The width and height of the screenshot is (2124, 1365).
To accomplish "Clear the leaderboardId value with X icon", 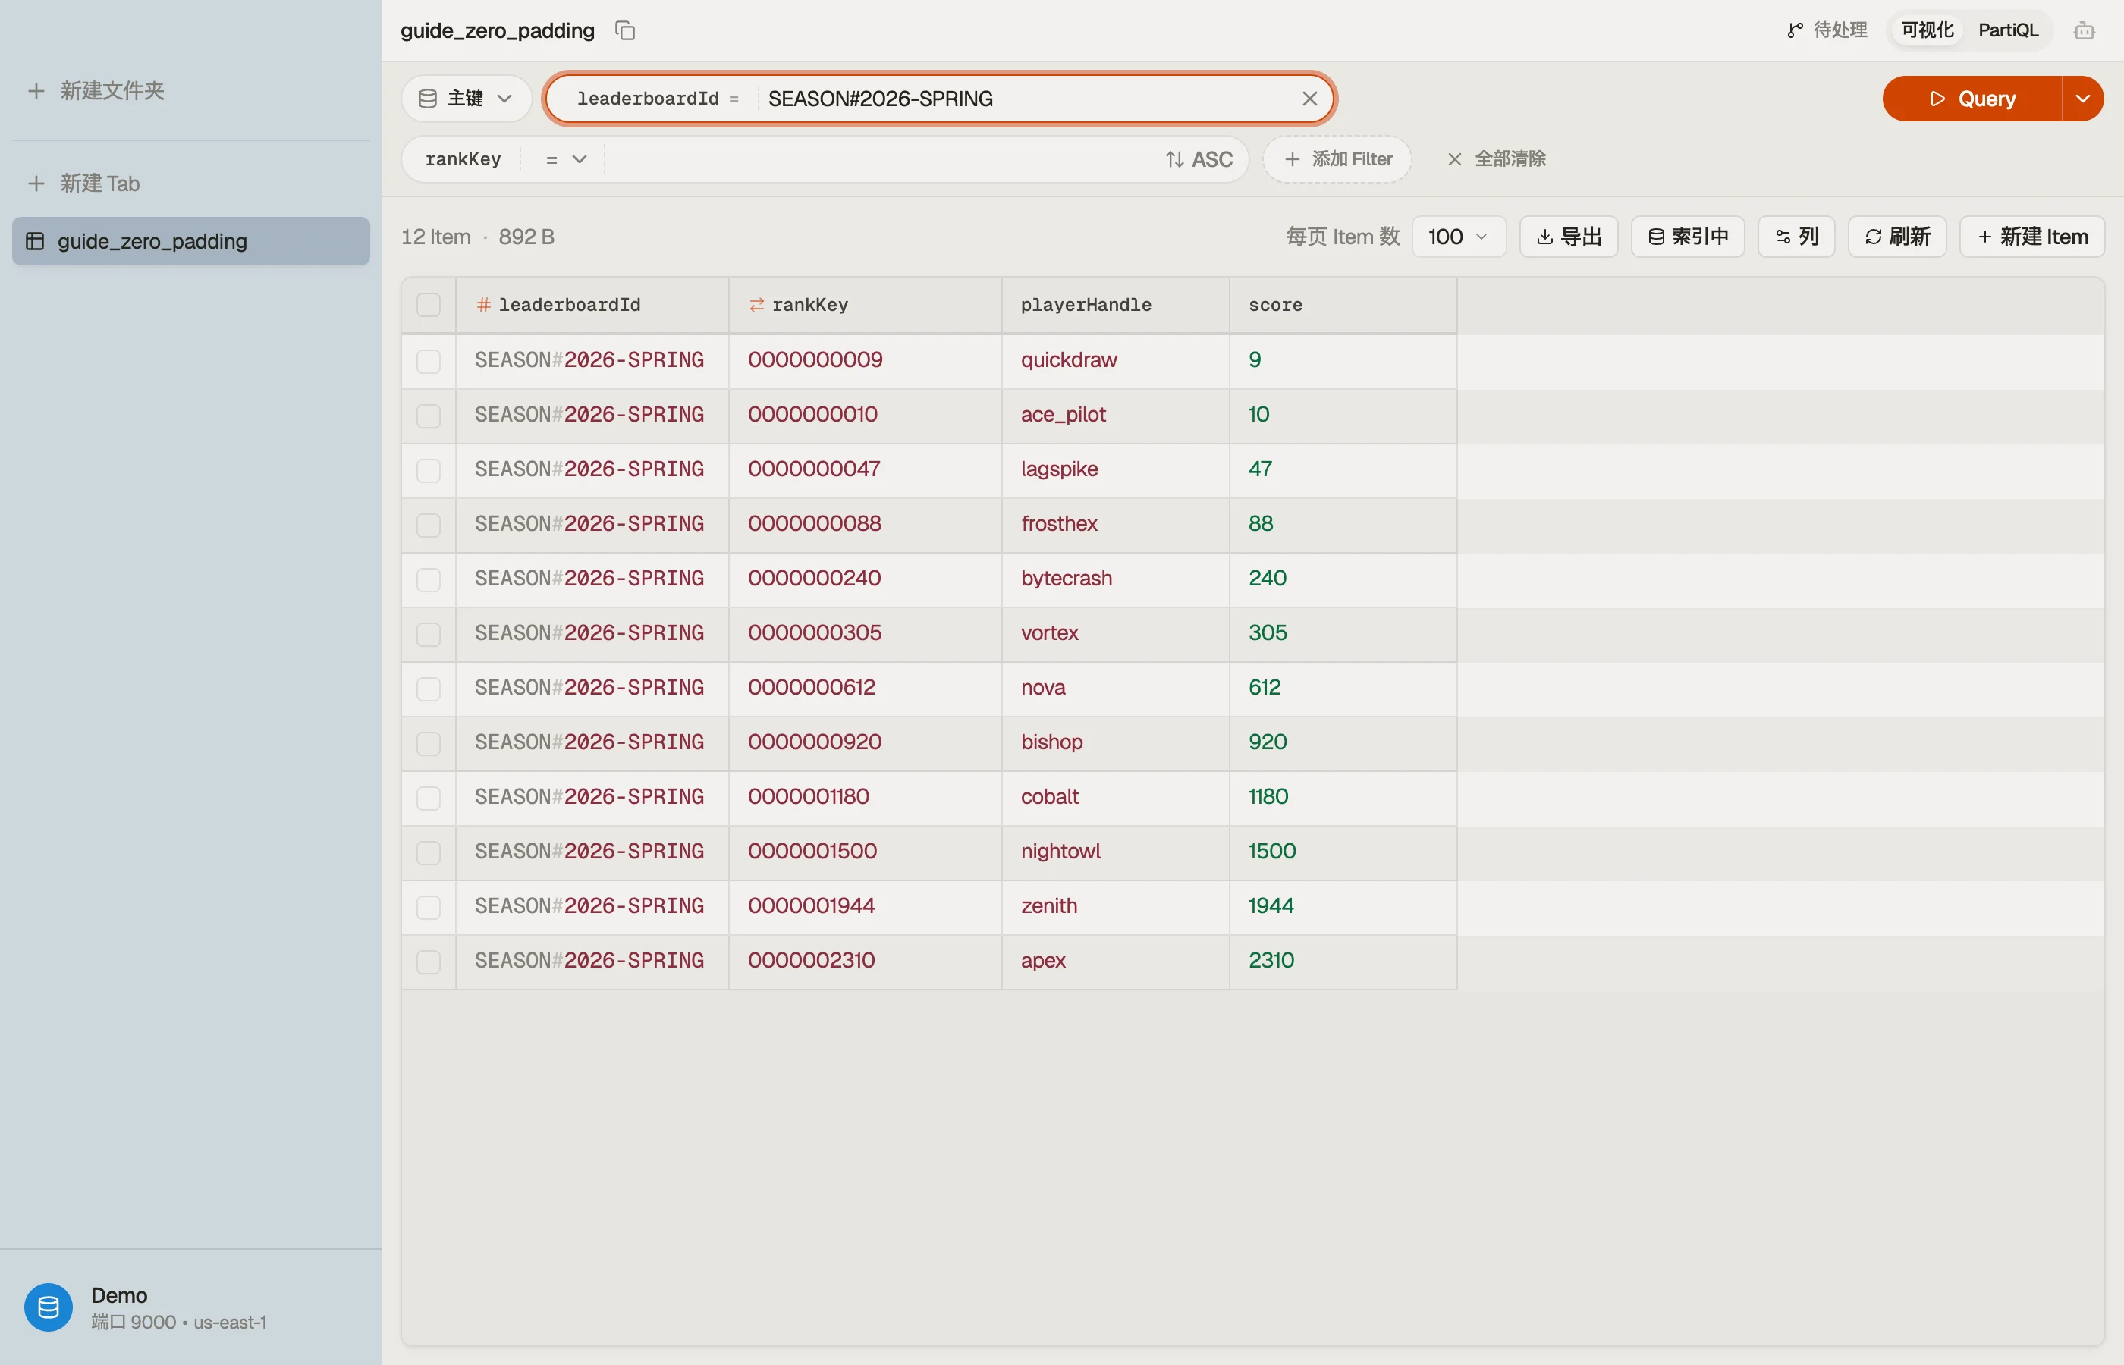I will (1309, 99).
